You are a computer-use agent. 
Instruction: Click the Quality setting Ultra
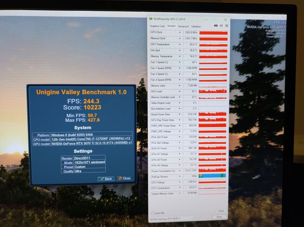83,171
